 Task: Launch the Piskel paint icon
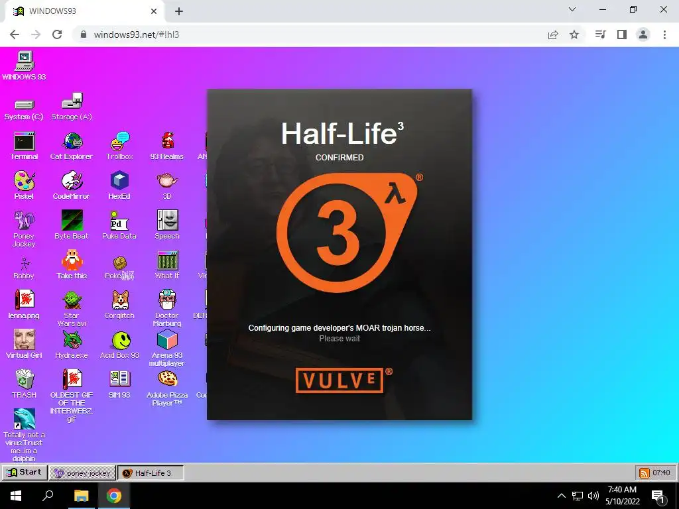coord(24,186)
